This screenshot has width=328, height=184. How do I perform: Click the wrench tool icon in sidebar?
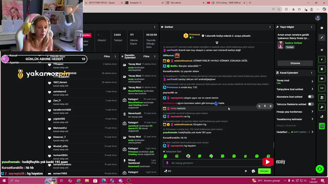[322, 107]
